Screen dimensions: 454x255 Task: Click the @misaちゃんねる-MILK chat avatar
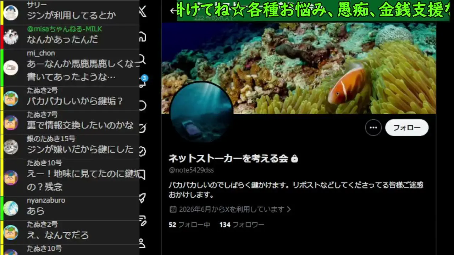tap(11, 37)
